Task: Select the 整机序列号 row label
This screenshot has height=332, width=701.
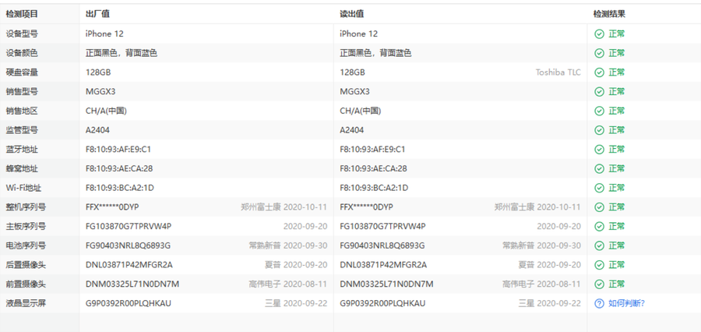Action: pos(26,207)
